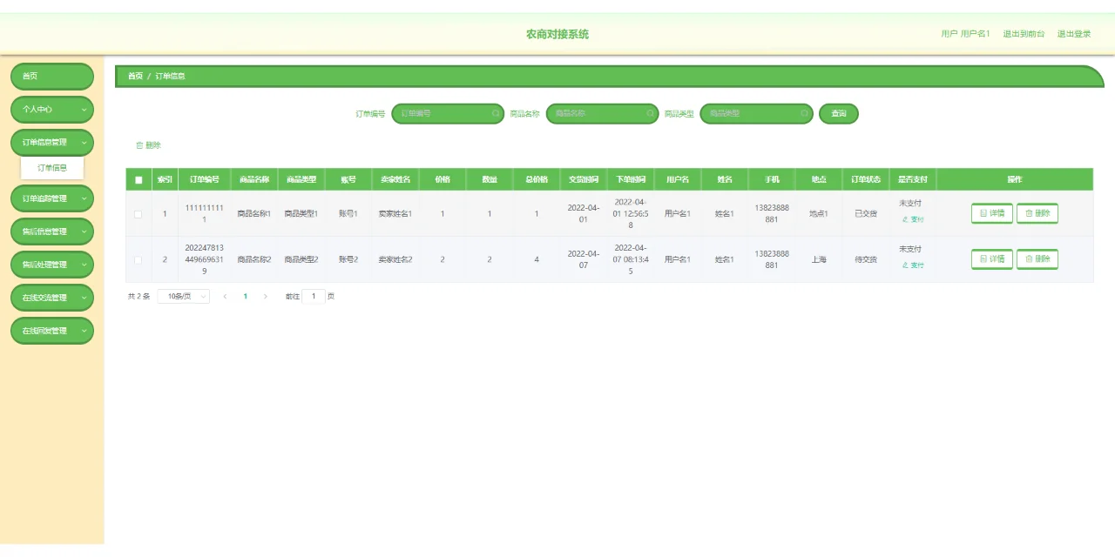The image size is (1115, 557).
Task: Click the pen icon beside 支付 in row 2
Action: (x=904, y=265)
